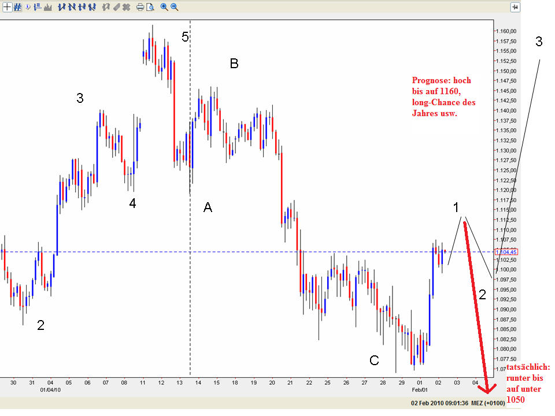The height and width of the screenshot is (416, 555).
Task: Click the greyed eraser tool
Action: 116,7
